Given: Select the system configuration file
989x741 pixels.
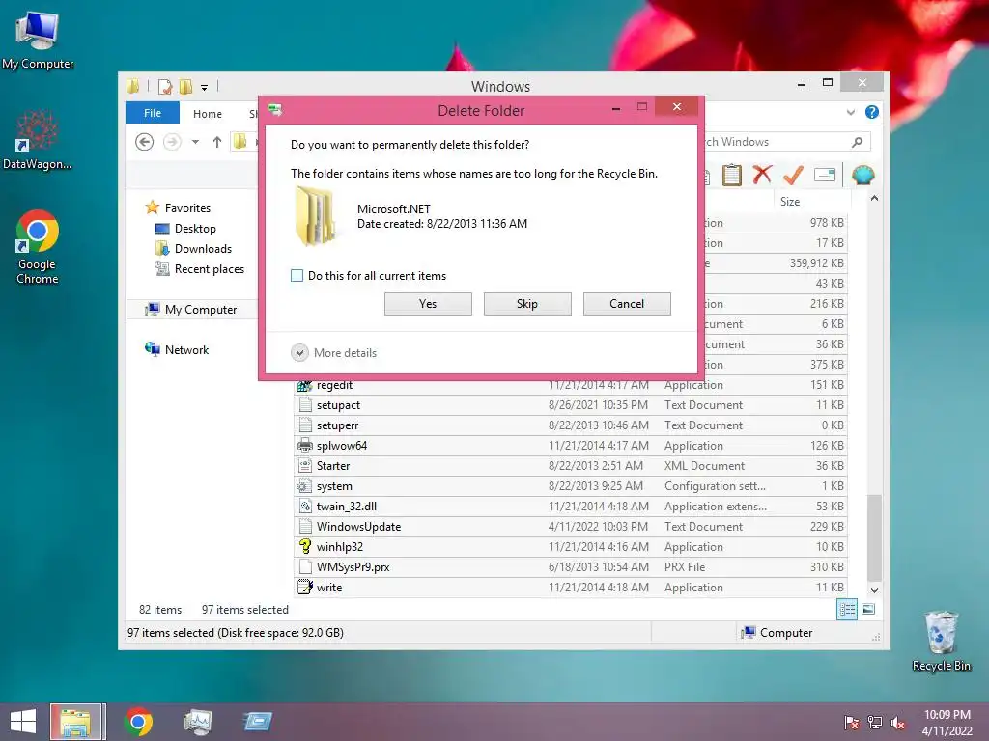Looking at the screenshot, I should click(x=571, y=486).
